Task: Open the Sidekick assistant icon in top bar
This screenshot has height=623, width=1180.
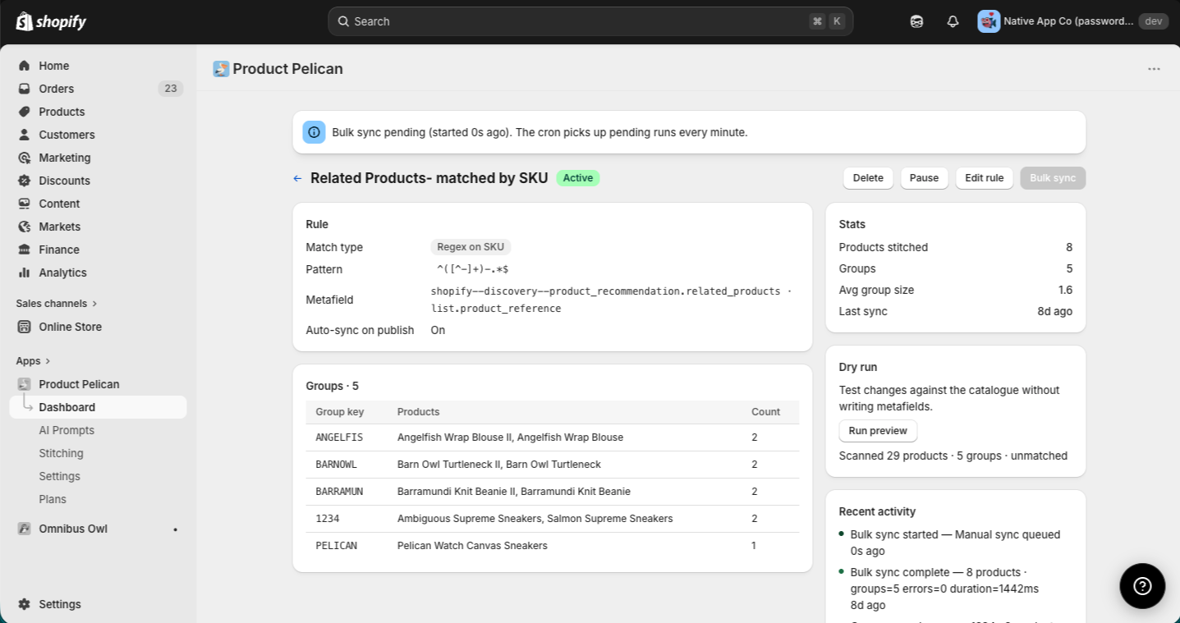Action: pyautogui.click(x=916, y=21)
